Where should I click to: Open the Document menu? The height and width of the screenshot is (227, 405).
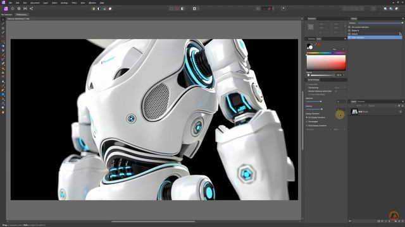coord(35,3)
